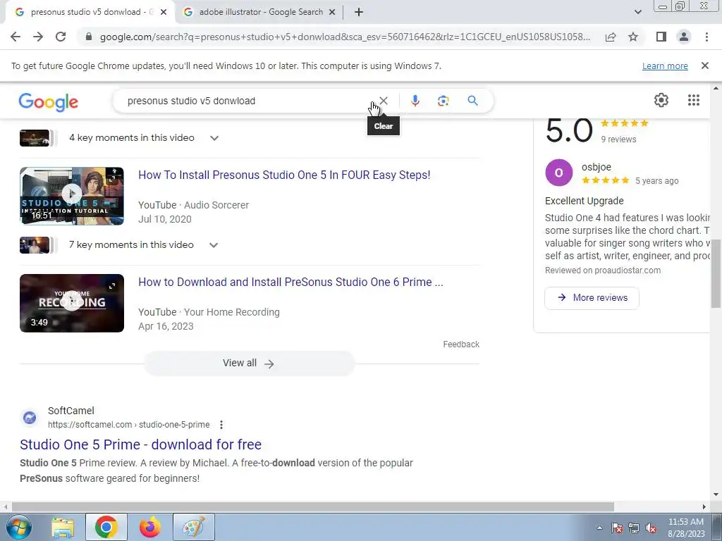Submit search with the magnifying glass icon
Screen dimensions: 722x541
[x=472, y=101]
